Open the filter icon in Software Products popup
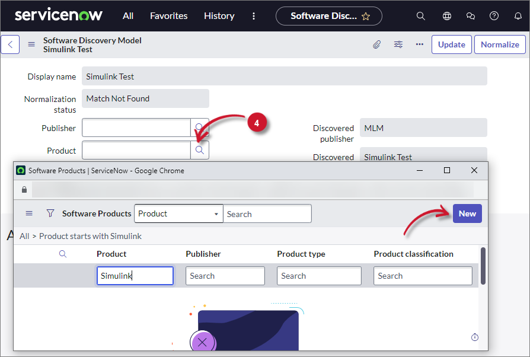530x357 pixels. pos(50,213)
